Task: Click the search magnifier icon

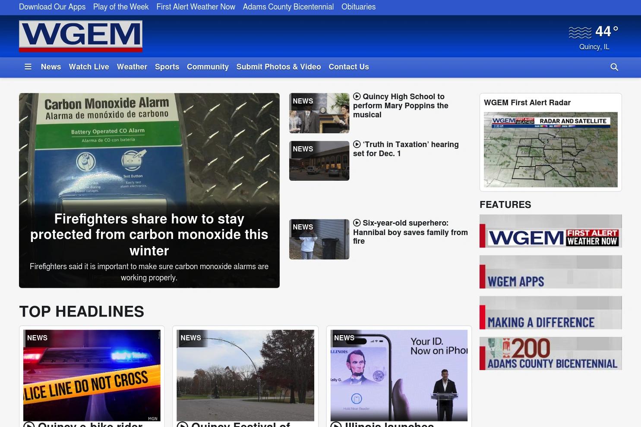Action: pos(614,67)
